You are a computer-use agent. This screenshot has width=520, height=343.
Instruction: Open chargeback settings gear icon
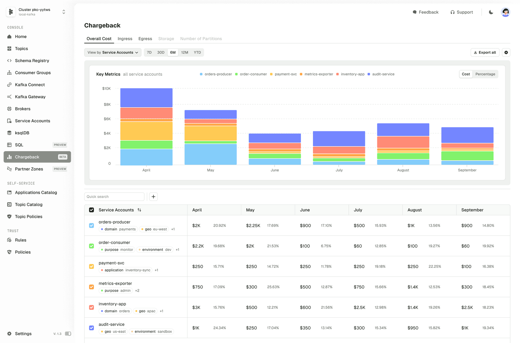tap(506, 52)
